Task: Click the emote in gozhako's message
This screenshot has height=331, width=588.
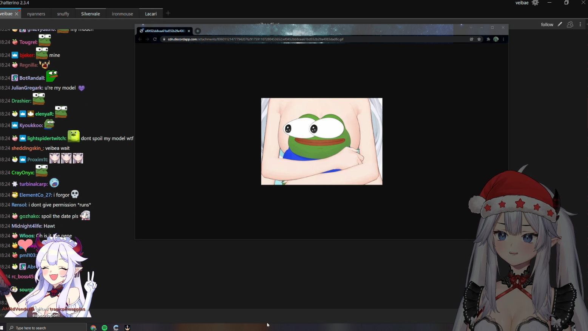Action: point(85,215)
